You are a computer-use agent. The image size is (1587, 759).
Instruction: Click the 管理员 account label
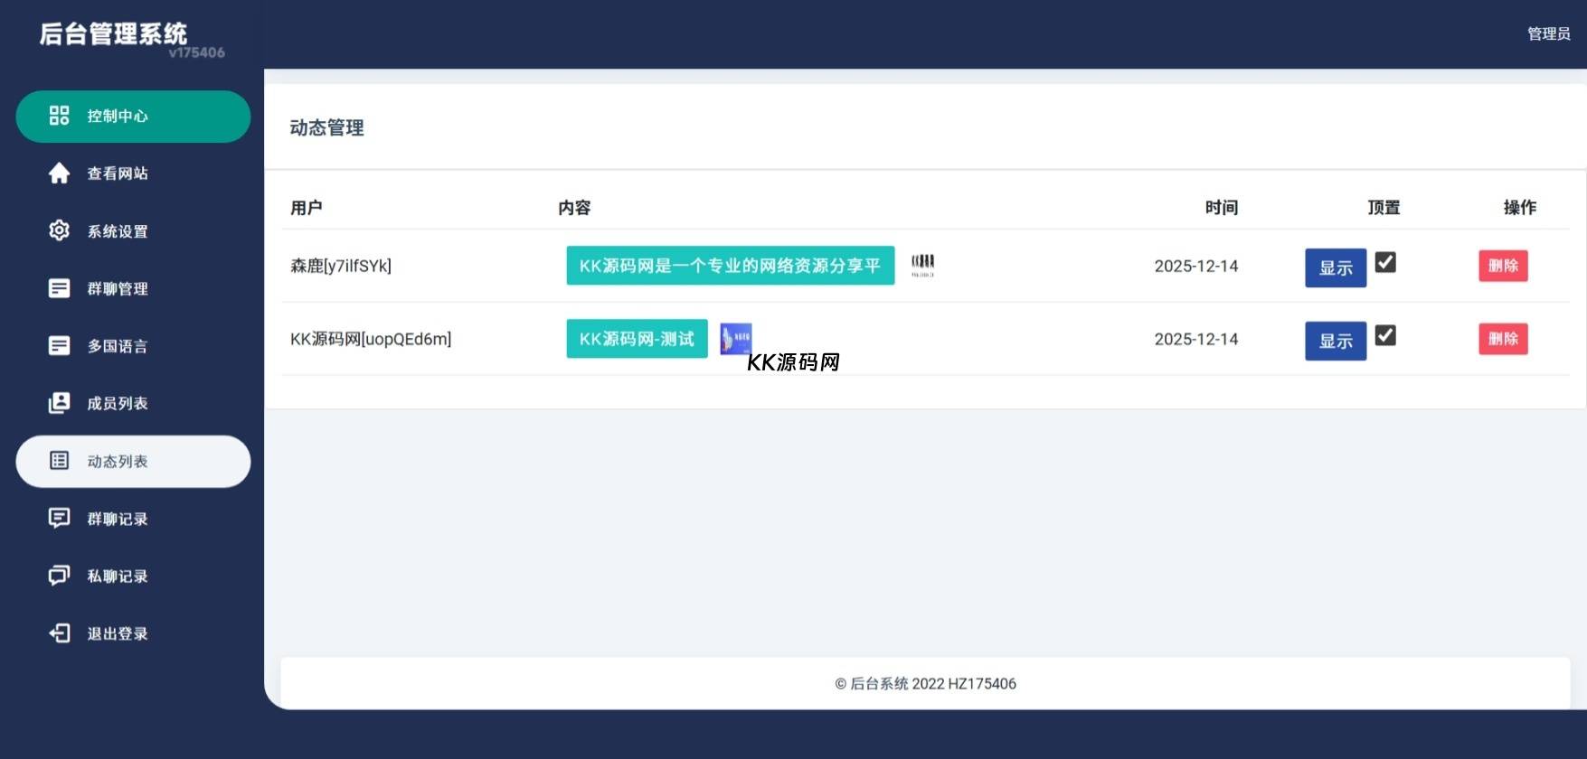[1548, 33]
